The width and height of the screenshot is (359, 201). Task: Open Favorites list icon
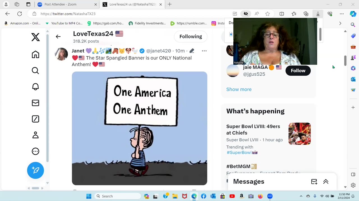tap(294, 14)
